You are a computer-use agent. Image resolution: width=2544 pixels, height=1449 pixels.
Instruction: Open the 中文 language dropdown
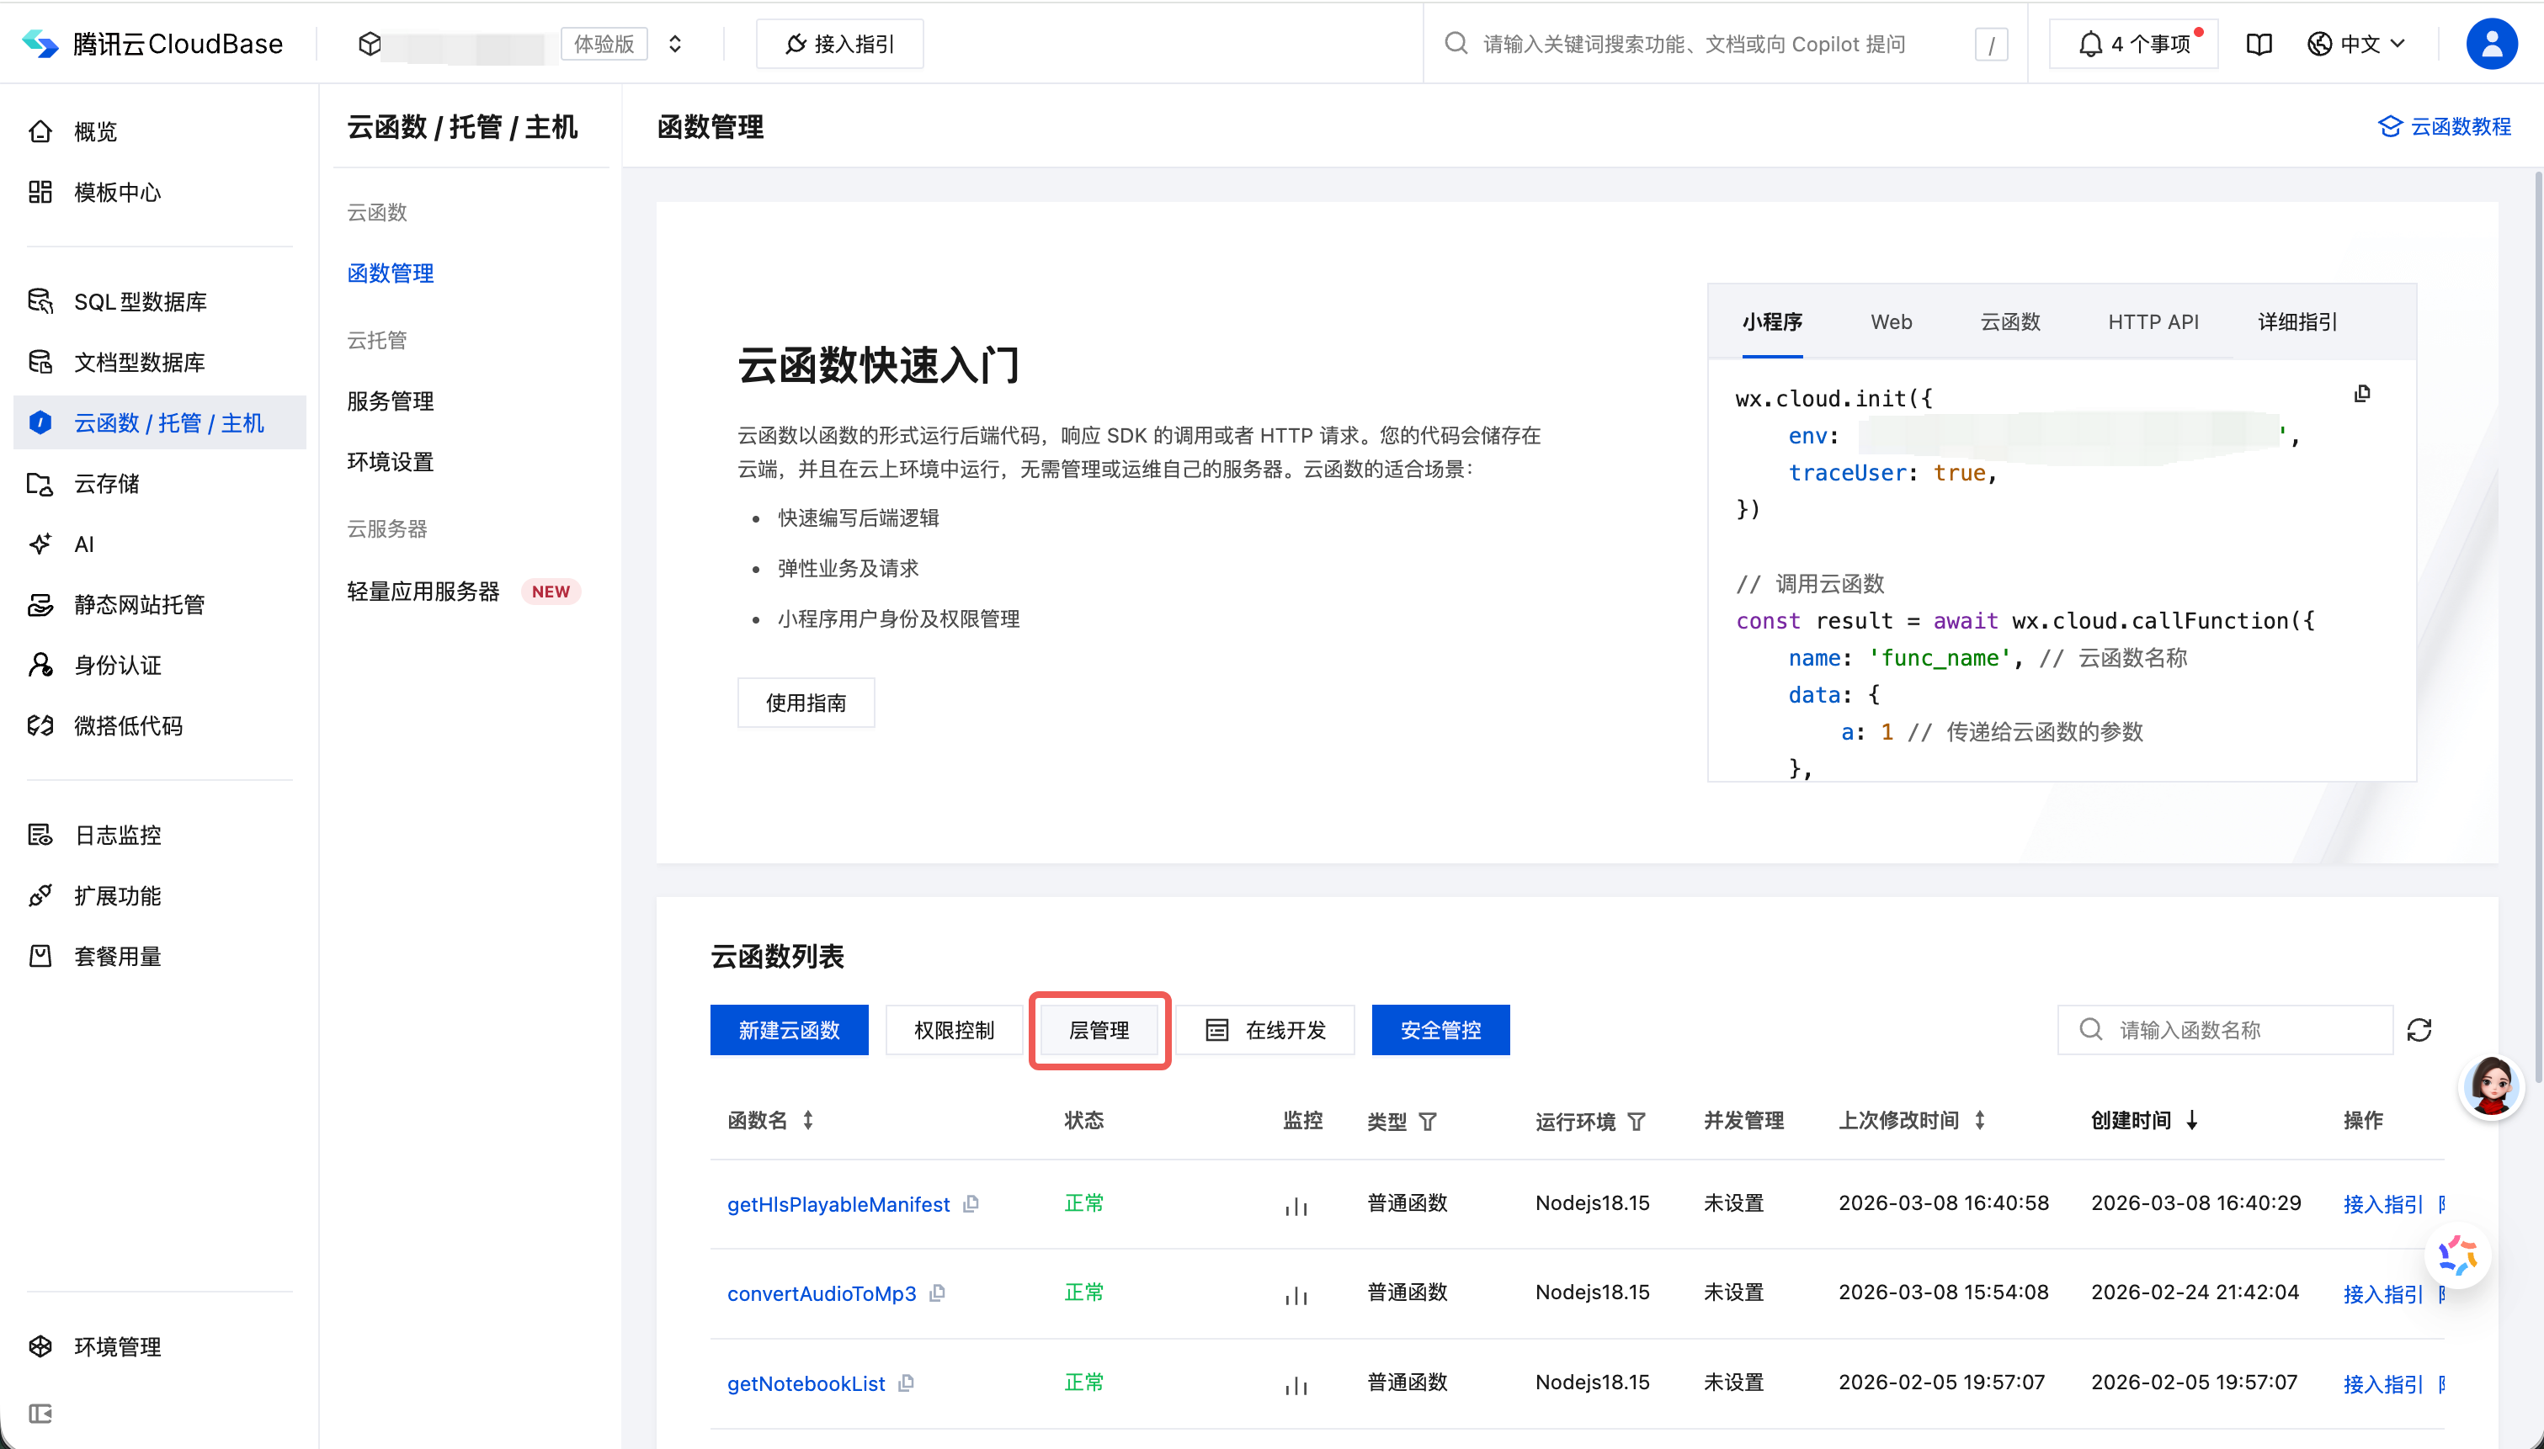(x=2357, y=44)
